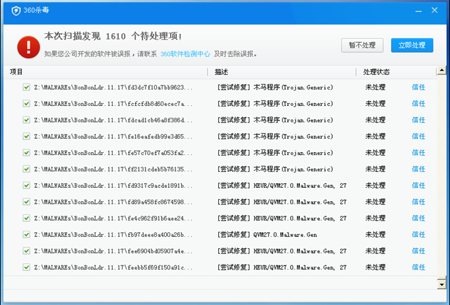Click the 描述 column header
450x305 pixels.
[221, 72]
